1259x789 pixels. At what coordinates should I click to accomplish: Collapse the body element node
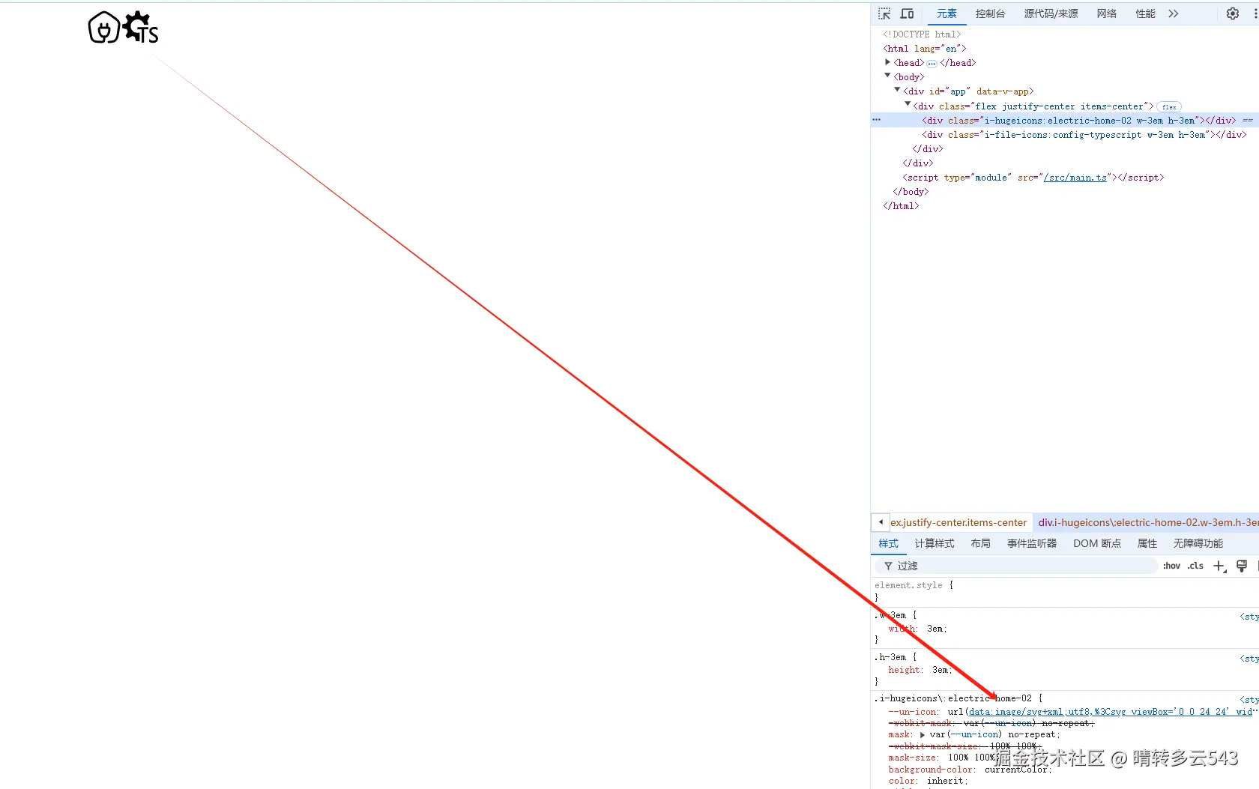[887, 76]
